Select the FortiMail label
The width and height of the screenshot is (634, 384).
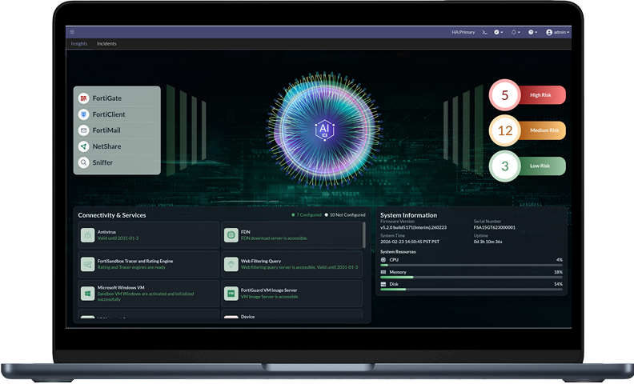[x=106, y=130]
